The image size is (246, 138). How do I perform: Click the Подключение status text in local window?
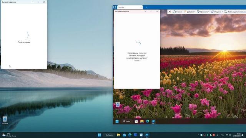point(24,42)
